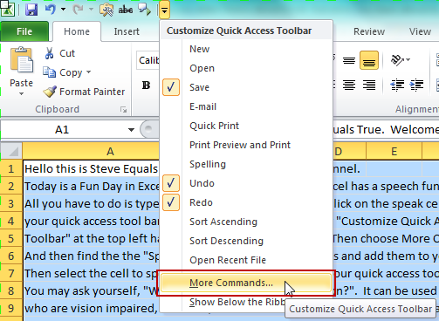439x321 pixels.
Task: Click the Orientation text angle icon
Action: click(x=401, y=60)
